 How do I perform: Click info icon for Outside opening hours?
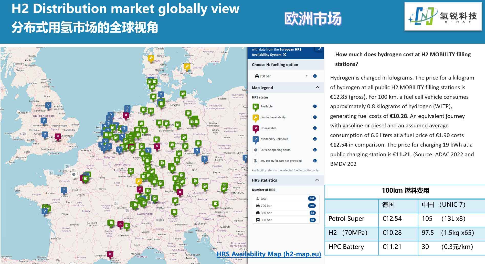click(x=315, y=150)
